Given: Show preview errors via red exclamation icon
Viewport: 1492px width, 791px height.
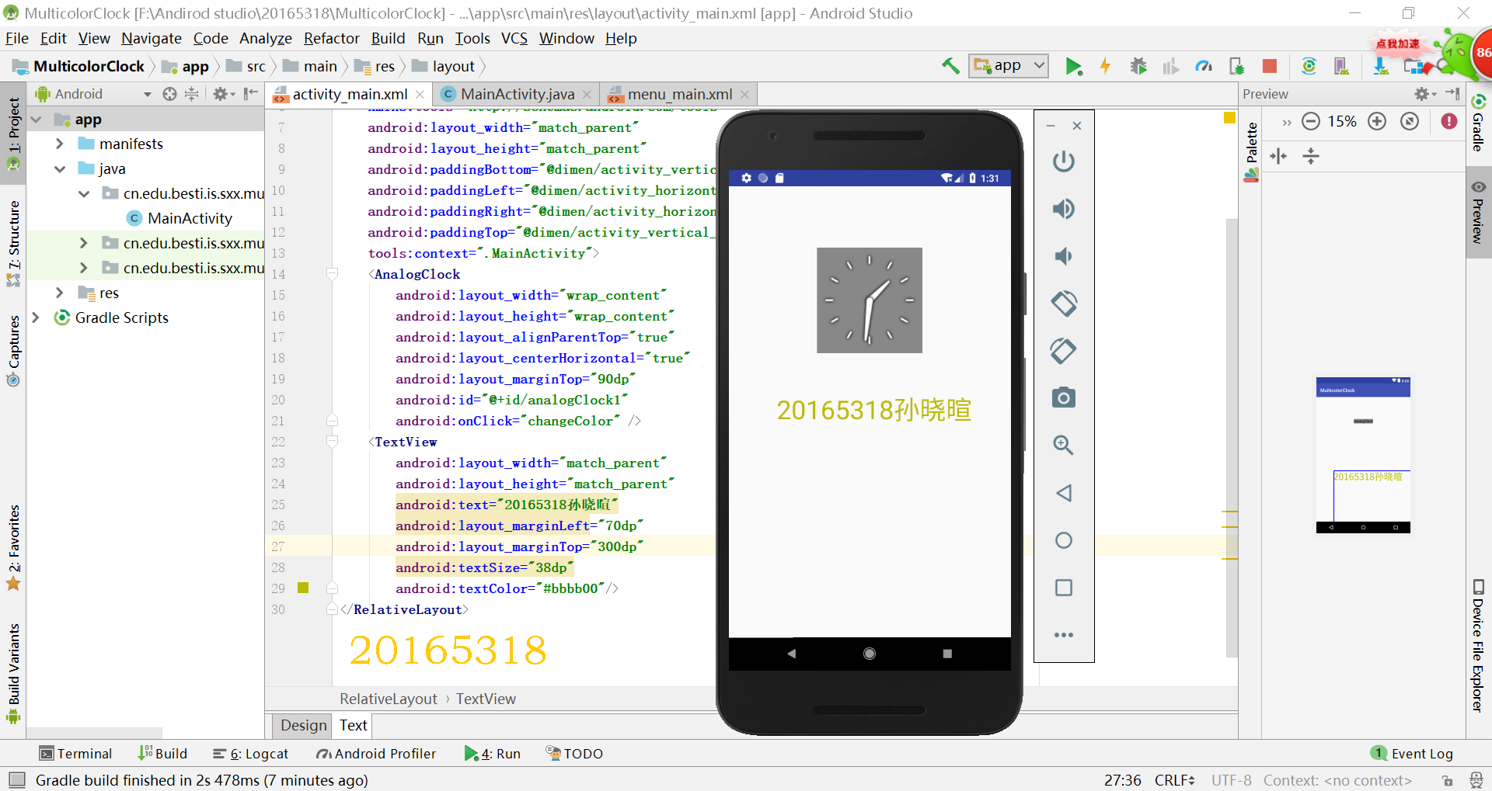Looking at the screenshot, I should (1449, 121).
